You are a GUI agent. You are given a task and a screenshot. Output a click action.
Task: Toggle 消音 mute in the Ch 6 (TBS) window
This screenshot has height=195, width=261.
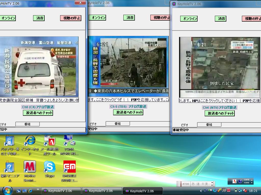[129, 18]
